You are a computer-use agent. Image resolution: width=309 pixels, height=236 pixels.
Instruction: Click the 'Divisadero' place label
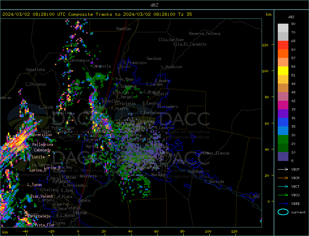(x=168, y=107)
